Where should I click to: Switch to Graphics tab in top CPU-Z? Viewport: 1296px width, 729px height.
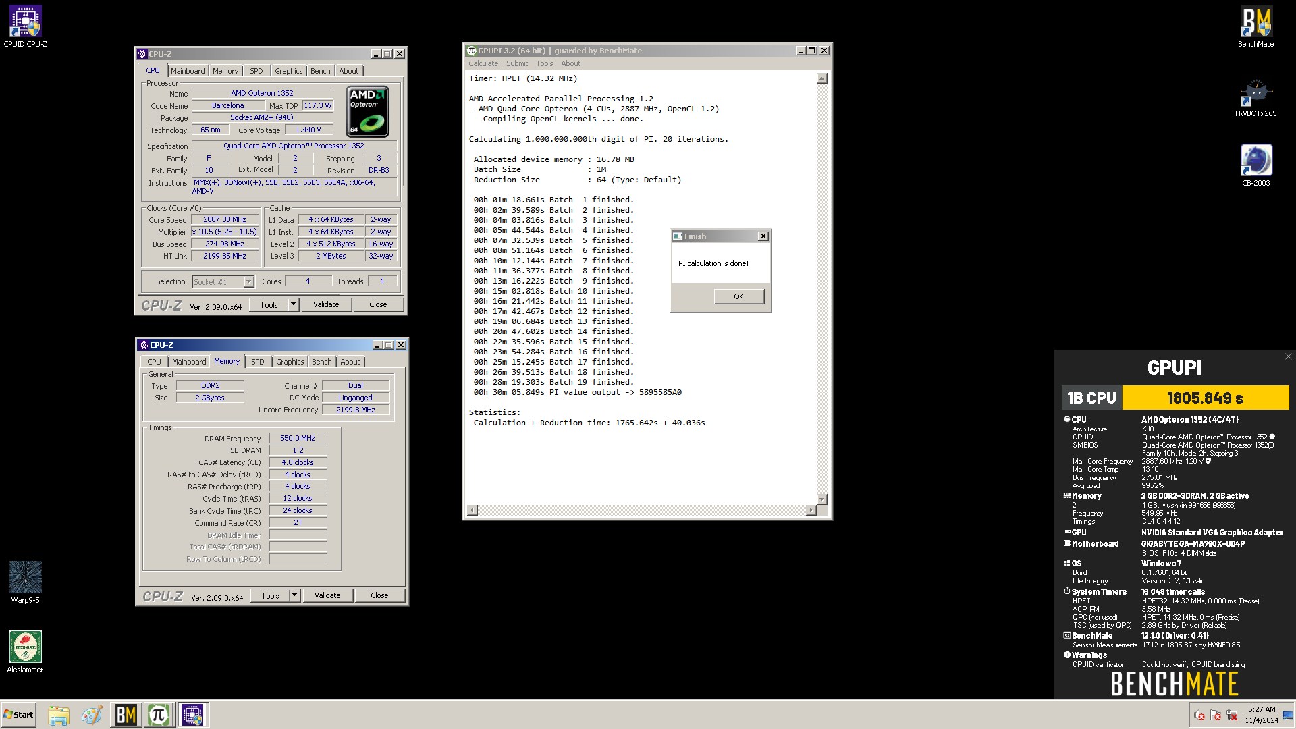click(x=289, y=71)
